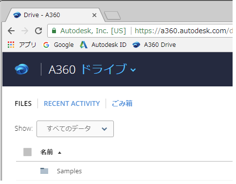Close the Drive - A360 tab

pos(94,15)
